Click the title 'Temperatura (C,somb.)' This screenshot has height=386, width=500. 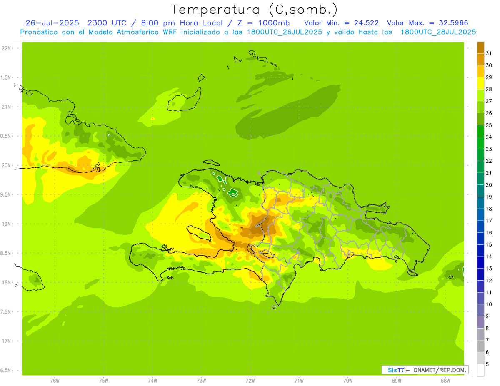tap(255, 9)
